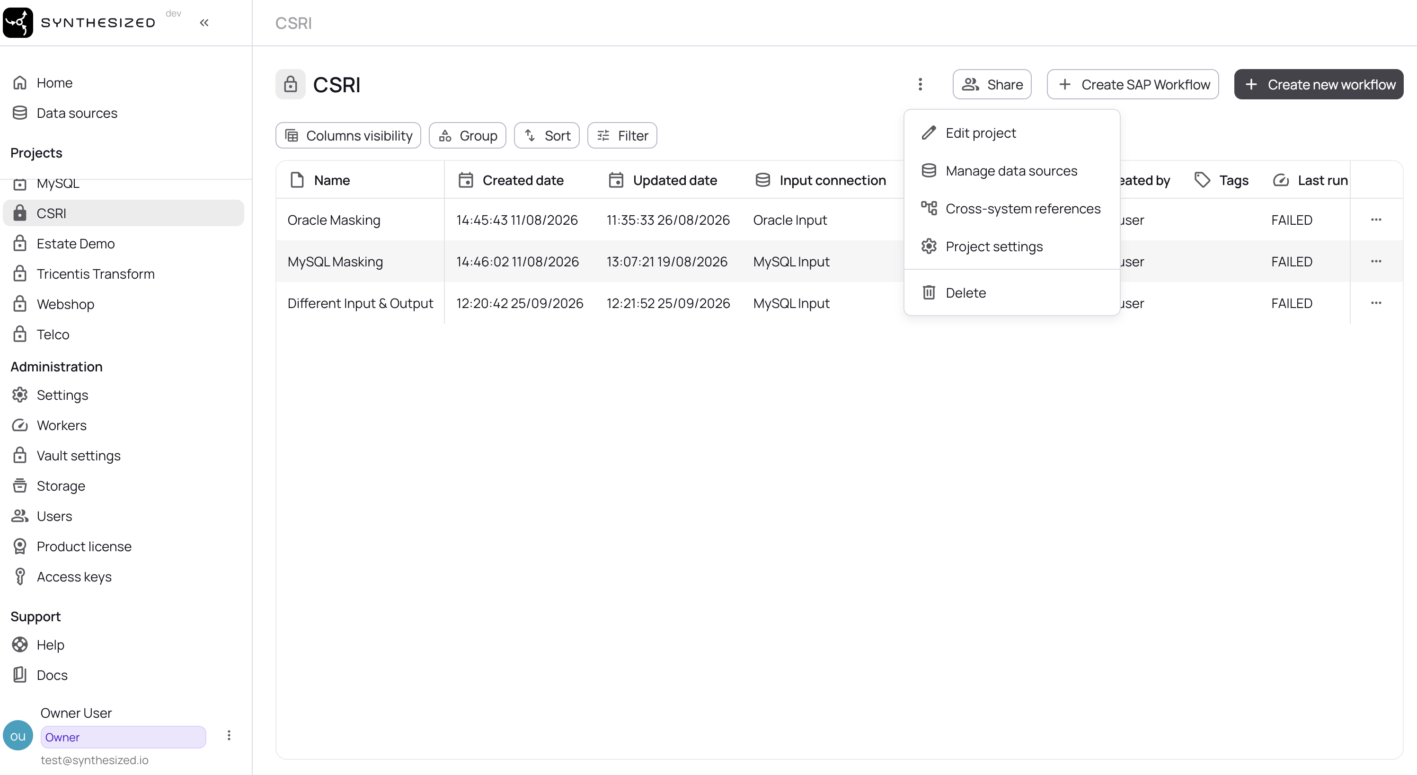The height and width of the screenshot is (775, 1417).
Task: Open the Columns visibility dropdown
Action: [348, 135]
